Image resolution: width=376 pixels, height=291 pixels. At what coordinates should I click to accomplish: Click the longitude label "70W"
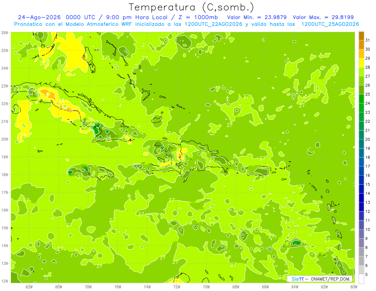click(x=206, y=287)
